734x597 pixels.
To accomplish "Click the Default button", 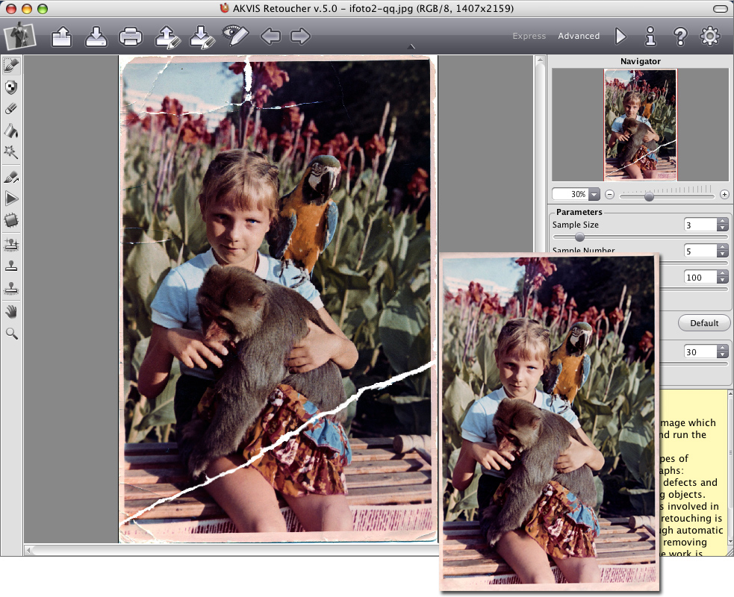I will [704, 323].
